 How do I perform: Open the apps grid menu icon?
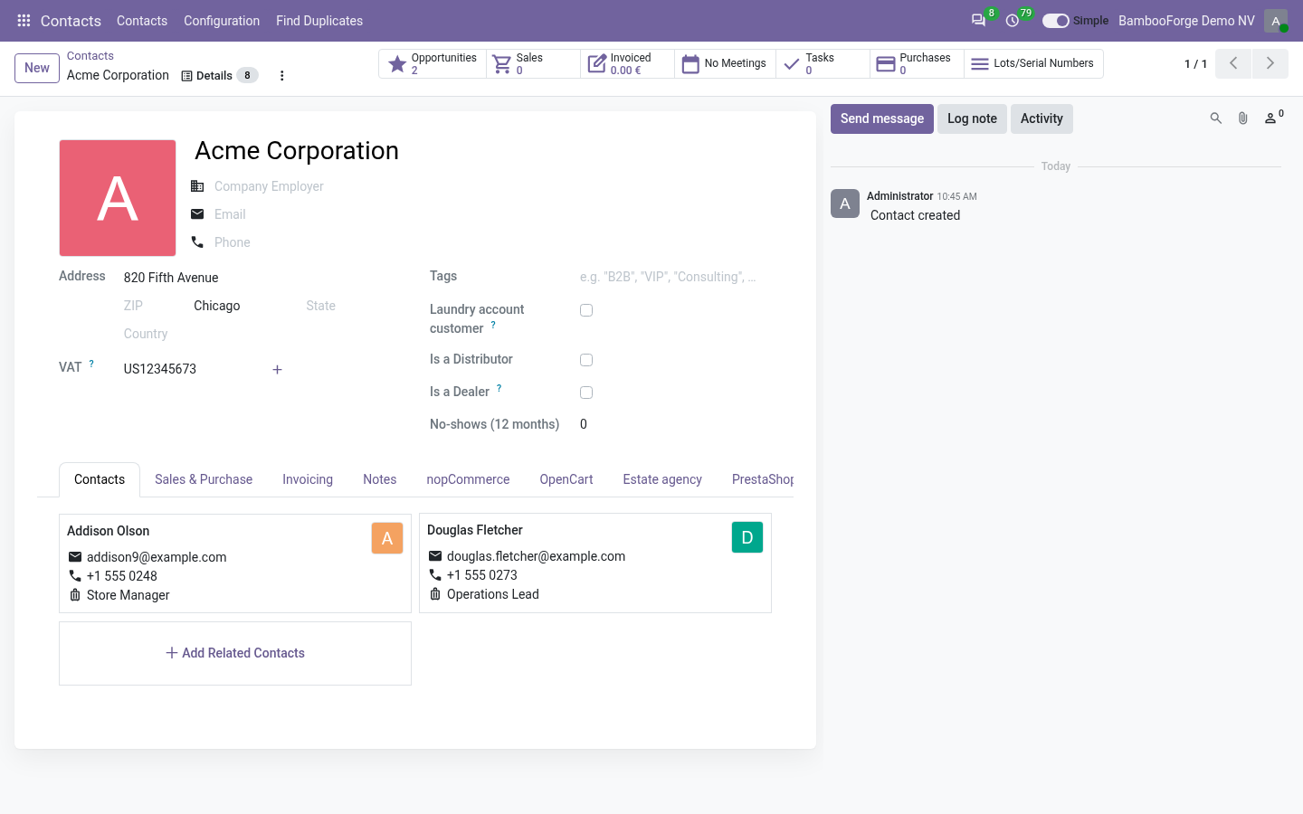[x=24, y=21]
